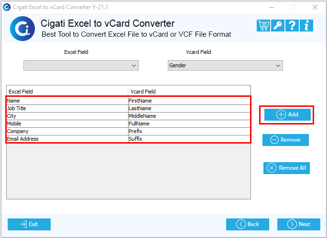Image resolution: width=327 pixels, height=238 pixels.
Task: Select the Email Address to Suffix row
Action: (128, 139)
